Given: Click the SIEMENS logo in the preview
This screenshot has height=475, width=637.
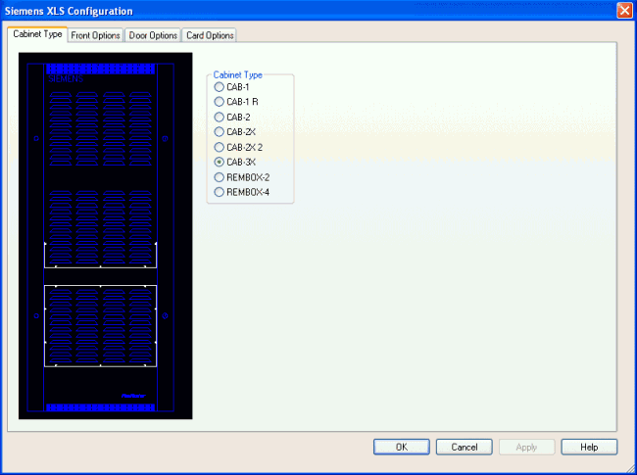Looking at the screenshot, I should click(x=66, y=78).
